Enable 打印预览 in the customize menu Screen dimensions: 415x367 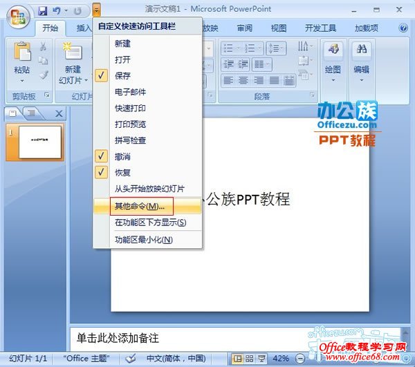[x=147, y=124]
